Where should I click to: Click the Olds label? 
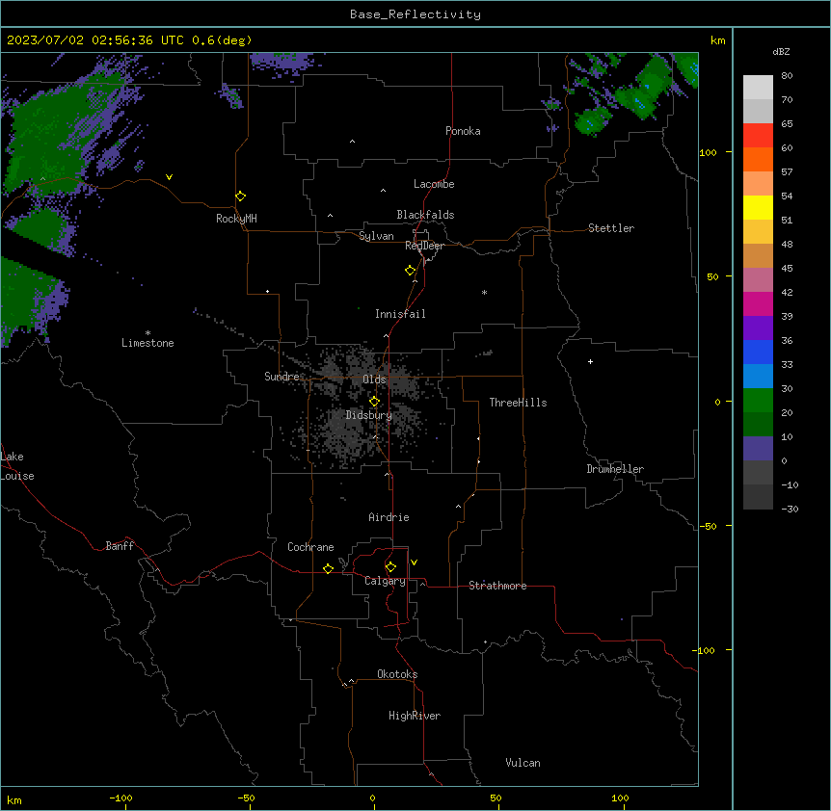(x=374, y=379)
